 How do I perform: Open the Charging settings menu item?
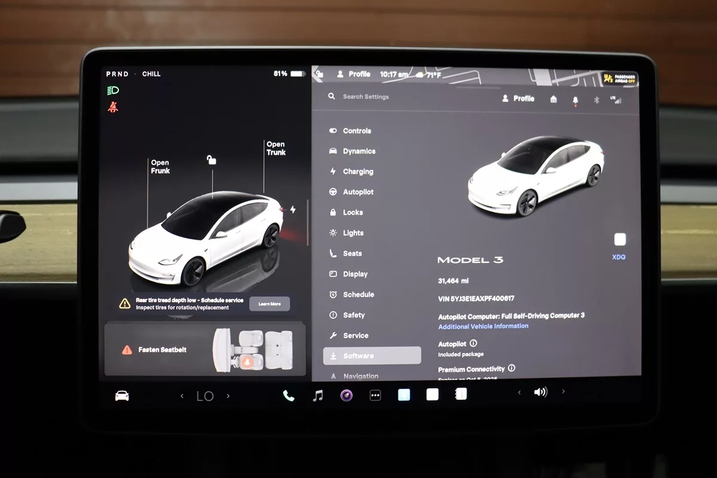tap(357, 171)
